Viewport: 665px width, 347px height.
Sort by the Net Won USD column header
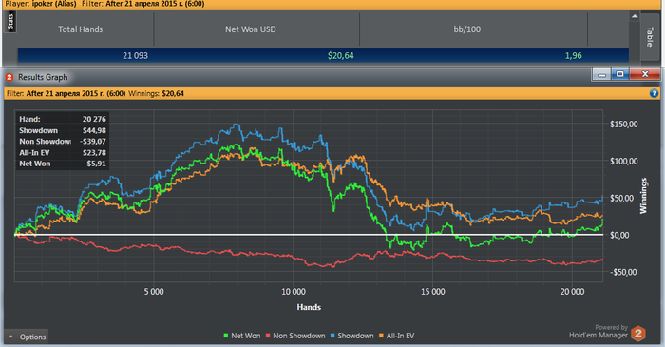point(250,29)
